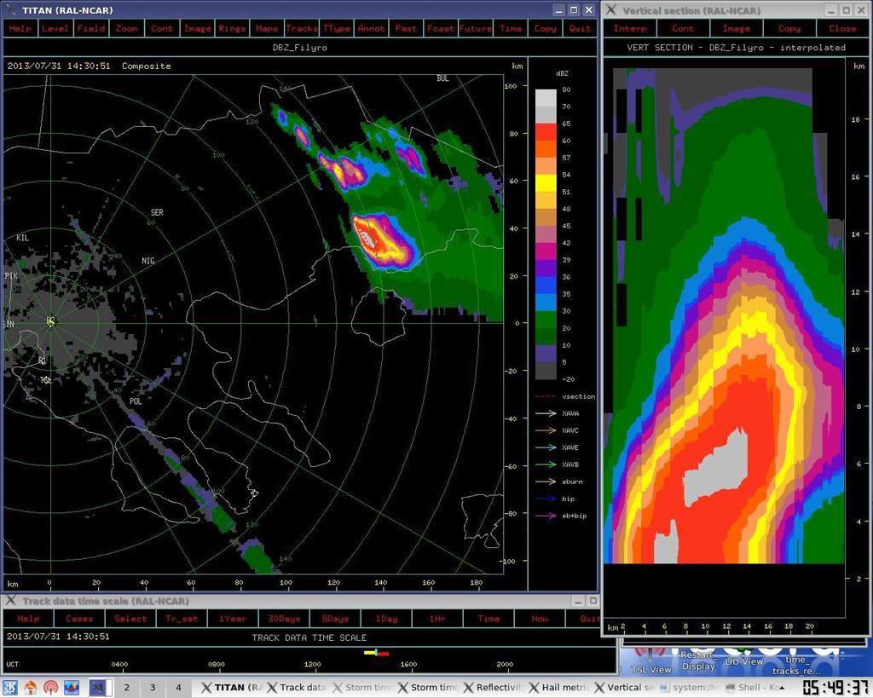This screenshot has width=873, height=698.
Task: Click Fcast in the TITAN menu bar
Action: 441,28
